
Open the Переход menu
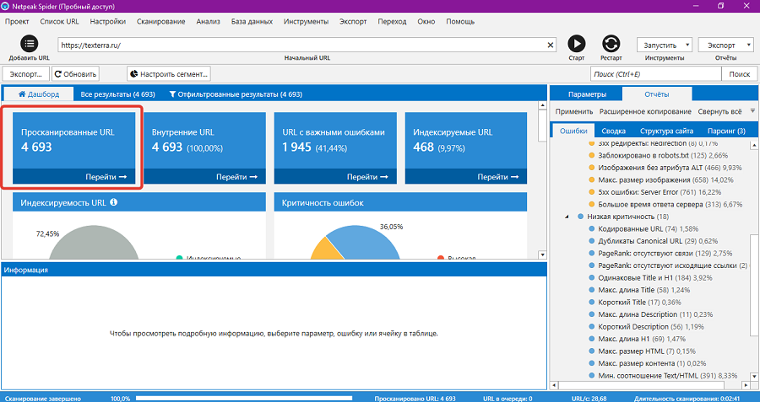pos(392,21)
